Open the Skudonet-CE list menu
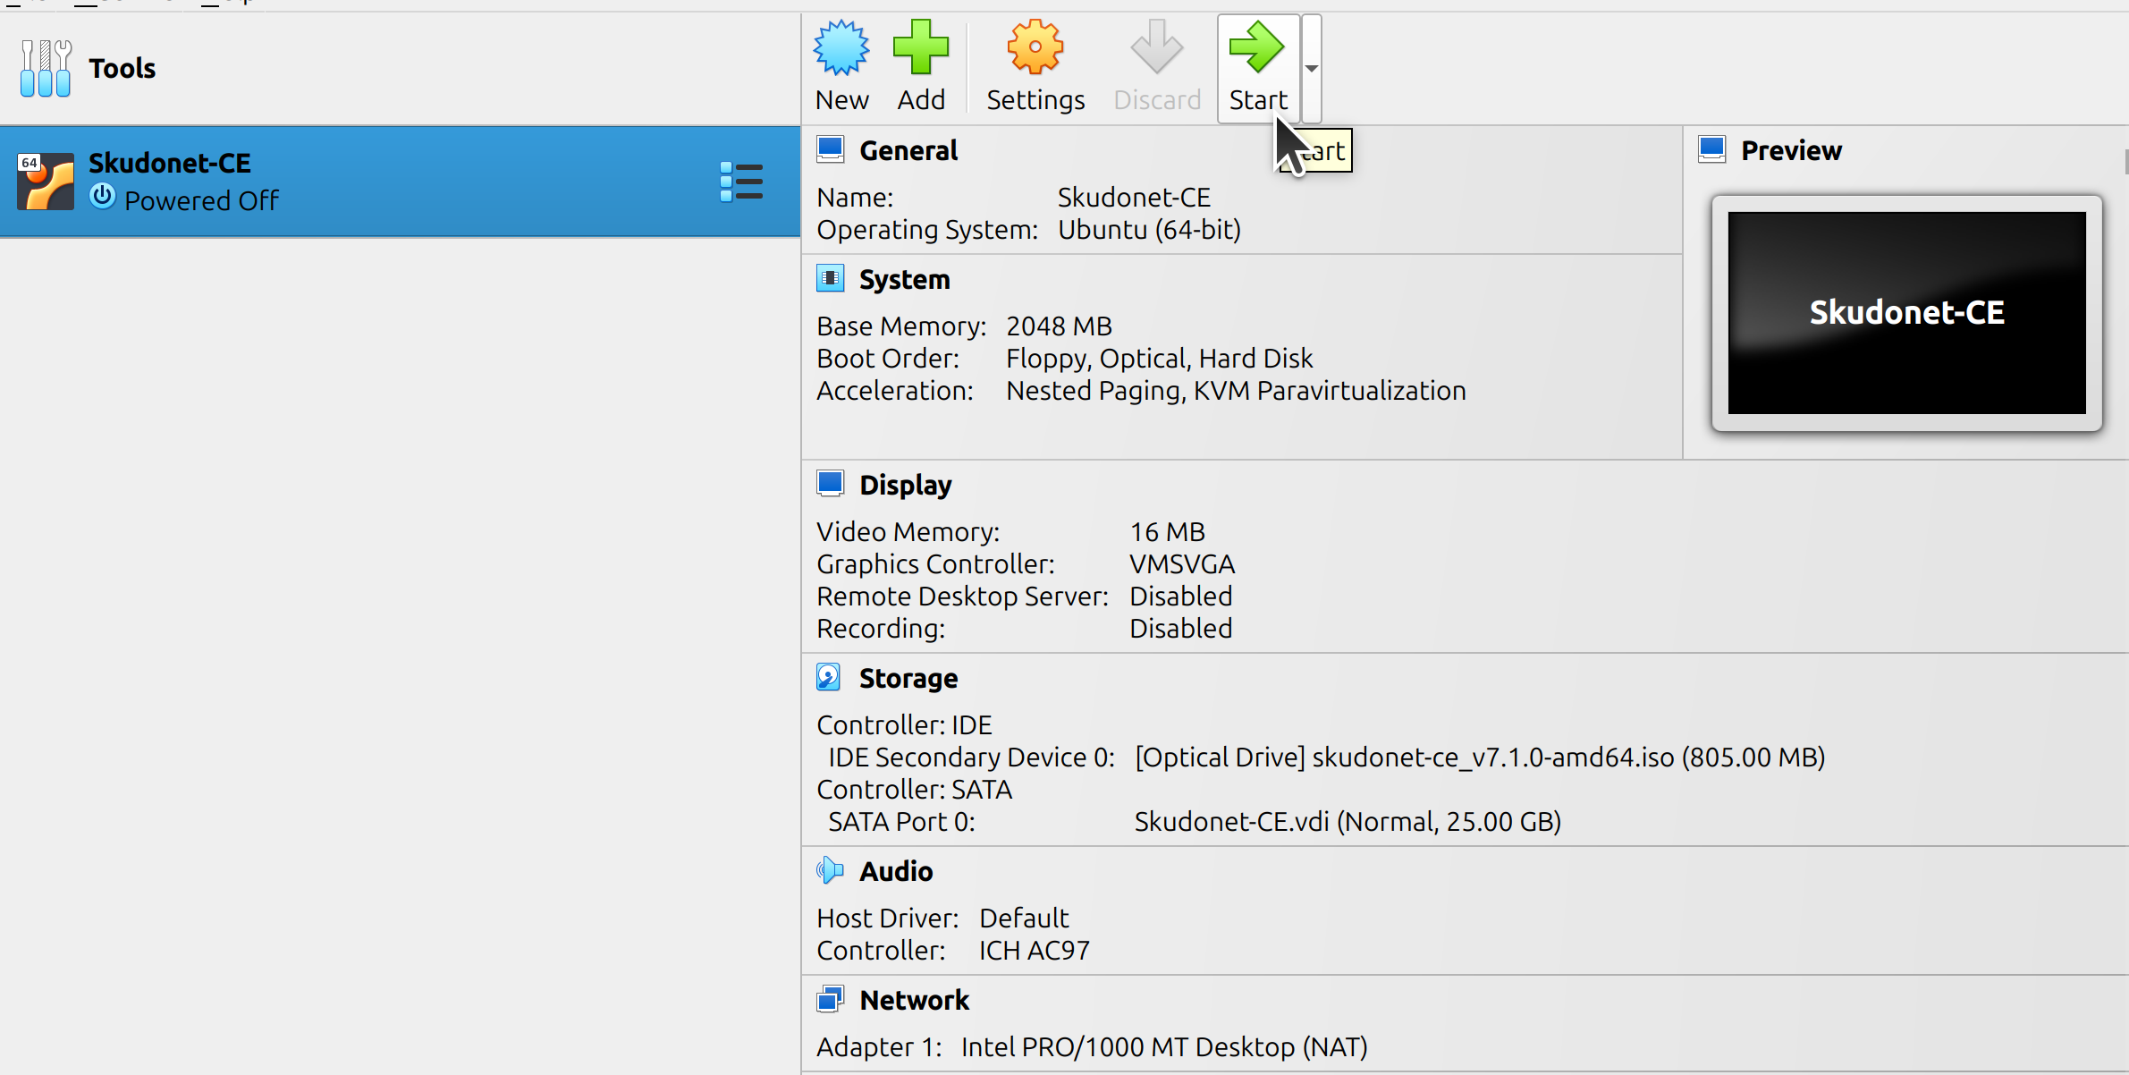This screenshot has width=2129, height=1075. [x=741, y=182]
